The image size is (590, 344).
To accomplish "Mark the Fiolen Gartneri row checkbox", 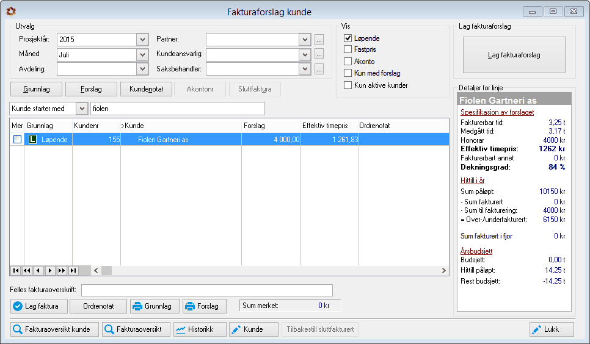I will [17, 140].
